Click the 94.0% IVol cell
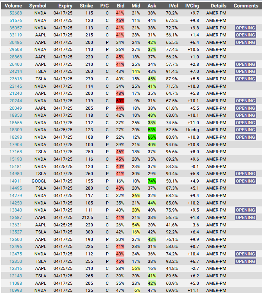Image resolution: width=262 pixels, height=293 pixels. (x=172, y=145)
